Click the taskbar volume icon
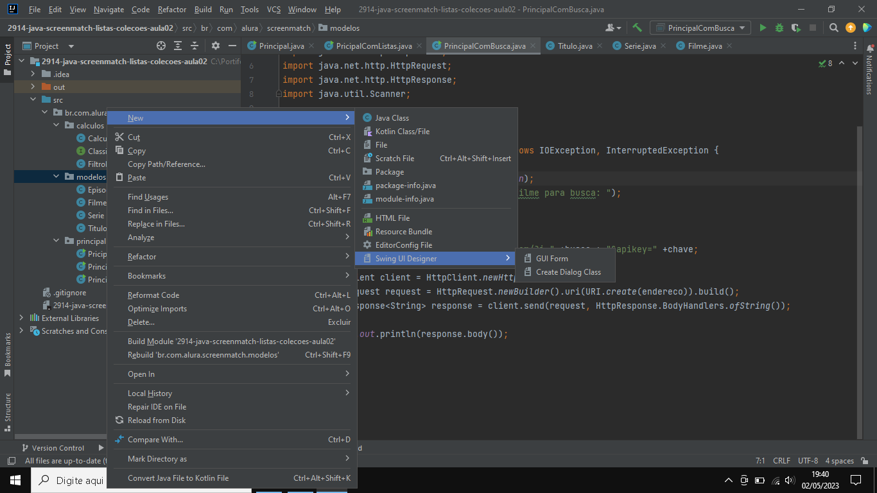 coord(790,480)
